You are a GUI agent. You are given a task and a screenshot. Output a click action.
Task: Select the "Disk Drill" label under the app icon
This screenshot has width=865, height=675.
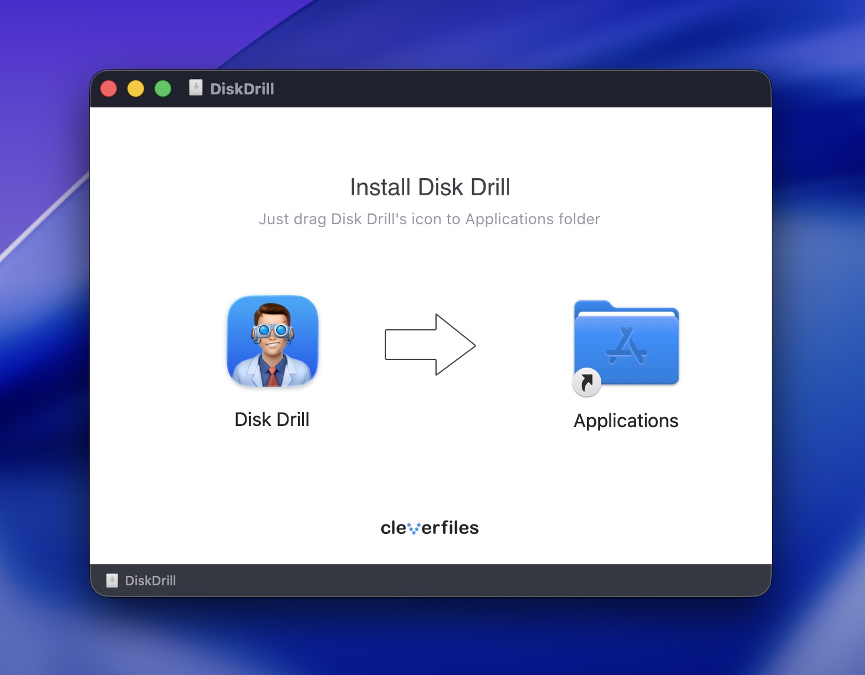[272, 420]
